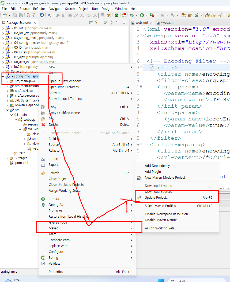Image resolution: width=230 pixels, height=282 pixels.
Task: Click the Refresh icon in context menu
Action: (43, 173)
